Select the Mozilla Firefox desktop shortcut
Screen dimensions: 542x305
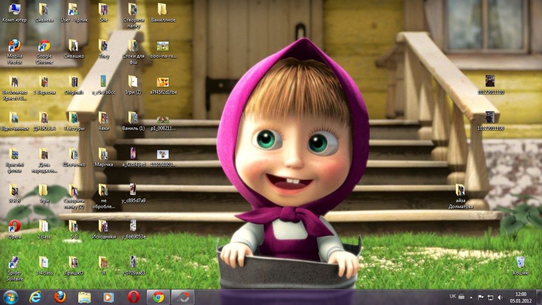(x=14, y=46)
